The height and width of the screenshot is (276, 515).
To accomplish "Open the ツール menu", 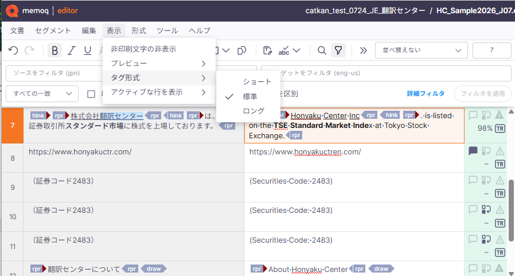I will pos(167,31).
